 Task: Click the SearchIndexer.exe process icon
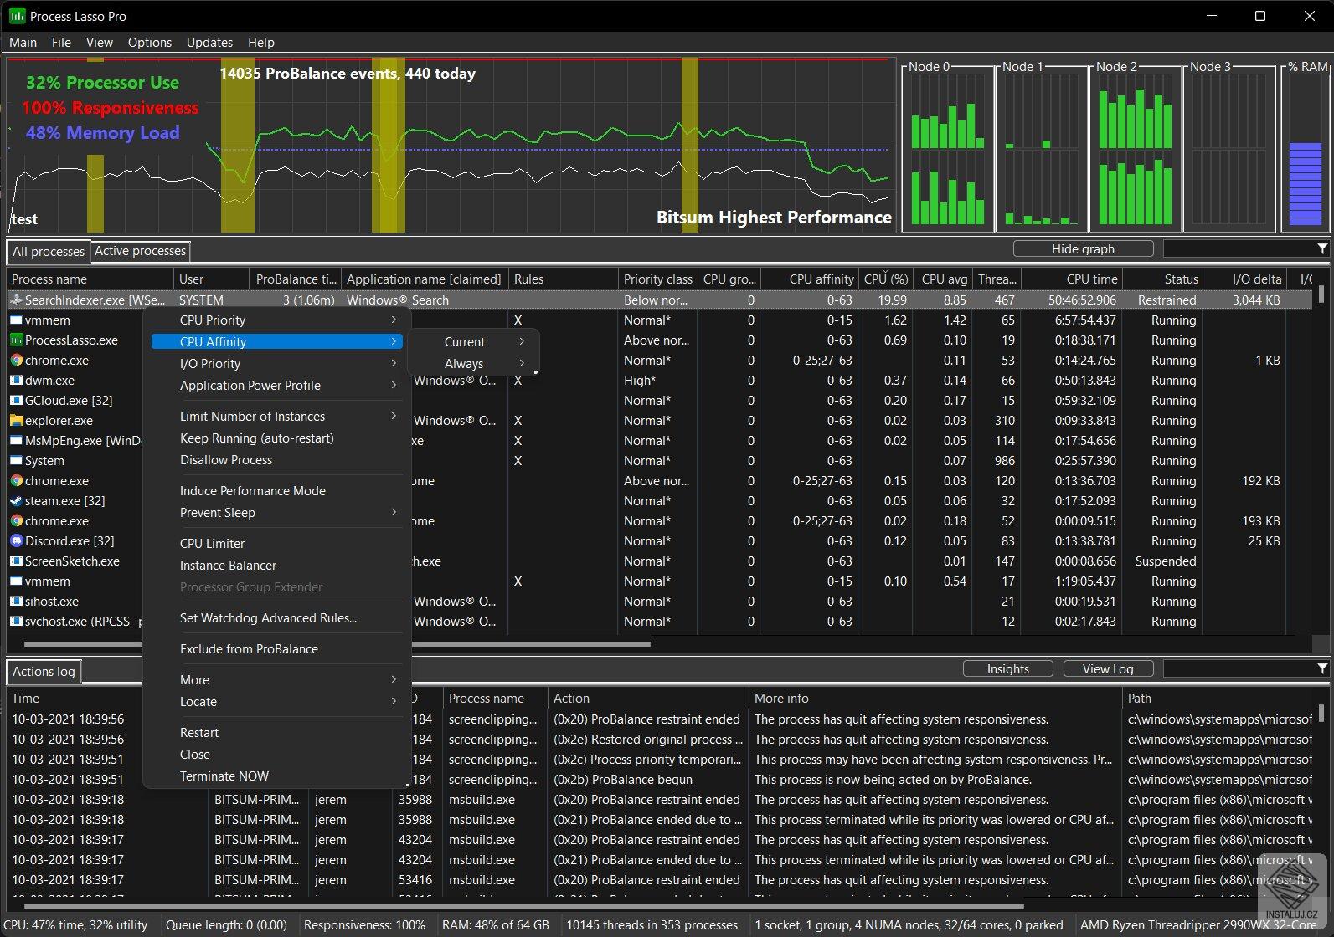(16, 300)
